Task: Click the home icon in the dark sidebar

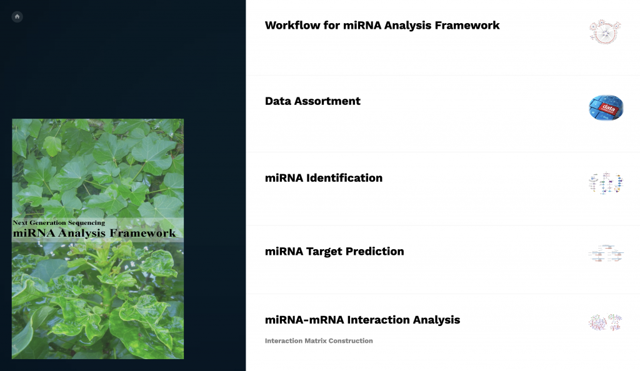Action: click(17, 17)
